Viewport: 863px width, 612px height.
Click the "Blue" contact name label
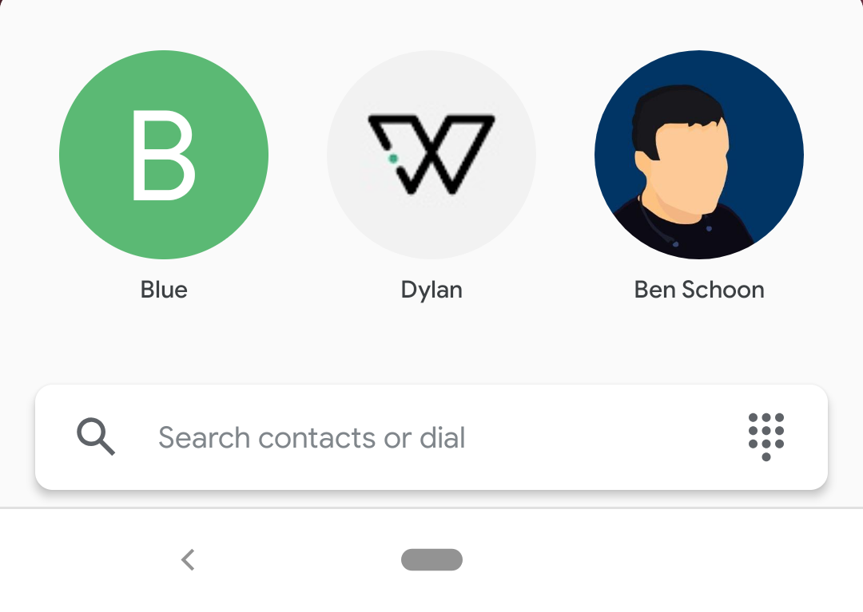click(x=164, y=290)
